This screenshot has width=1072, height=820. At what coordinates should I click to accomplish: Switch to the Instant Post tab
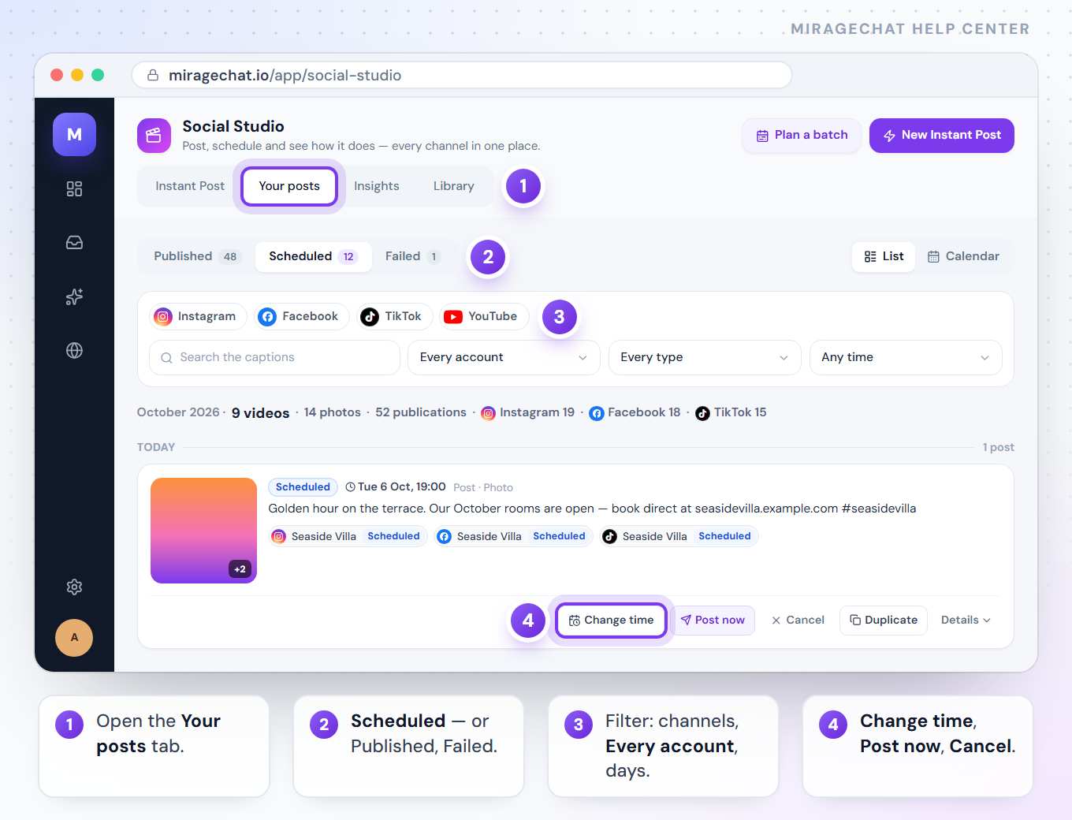pyautogui.click(x=190, y=186)
